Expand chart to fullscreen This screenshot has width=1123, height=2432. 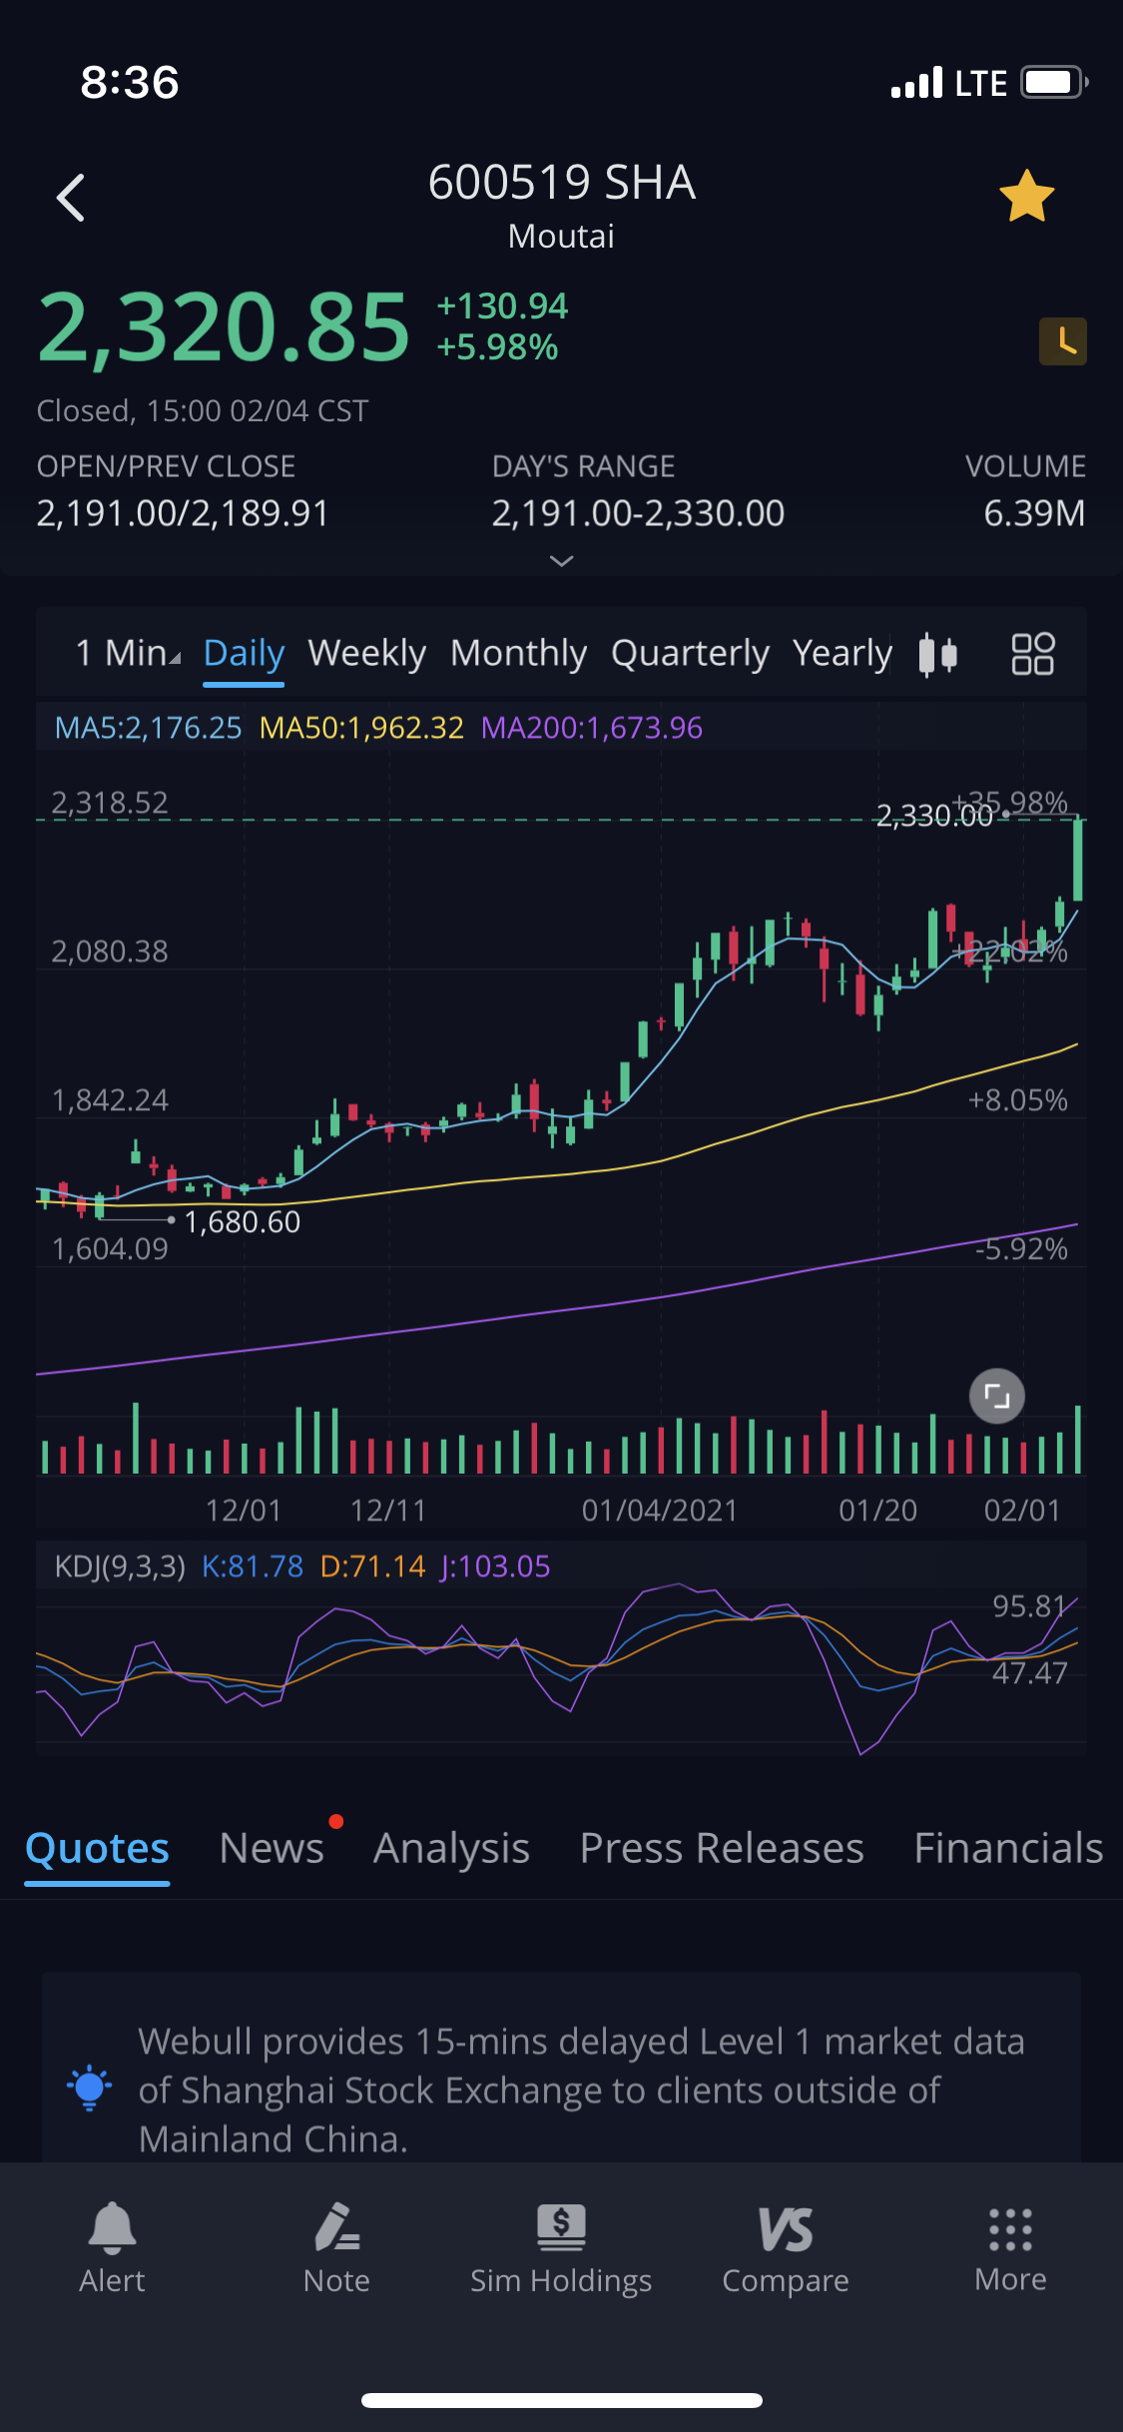pyautogui.click(x=996, y=1396)
